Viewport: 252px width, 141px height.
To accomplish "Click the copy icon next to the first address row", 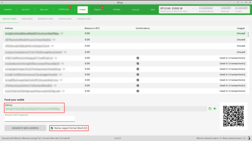I will tap(62, 33).
